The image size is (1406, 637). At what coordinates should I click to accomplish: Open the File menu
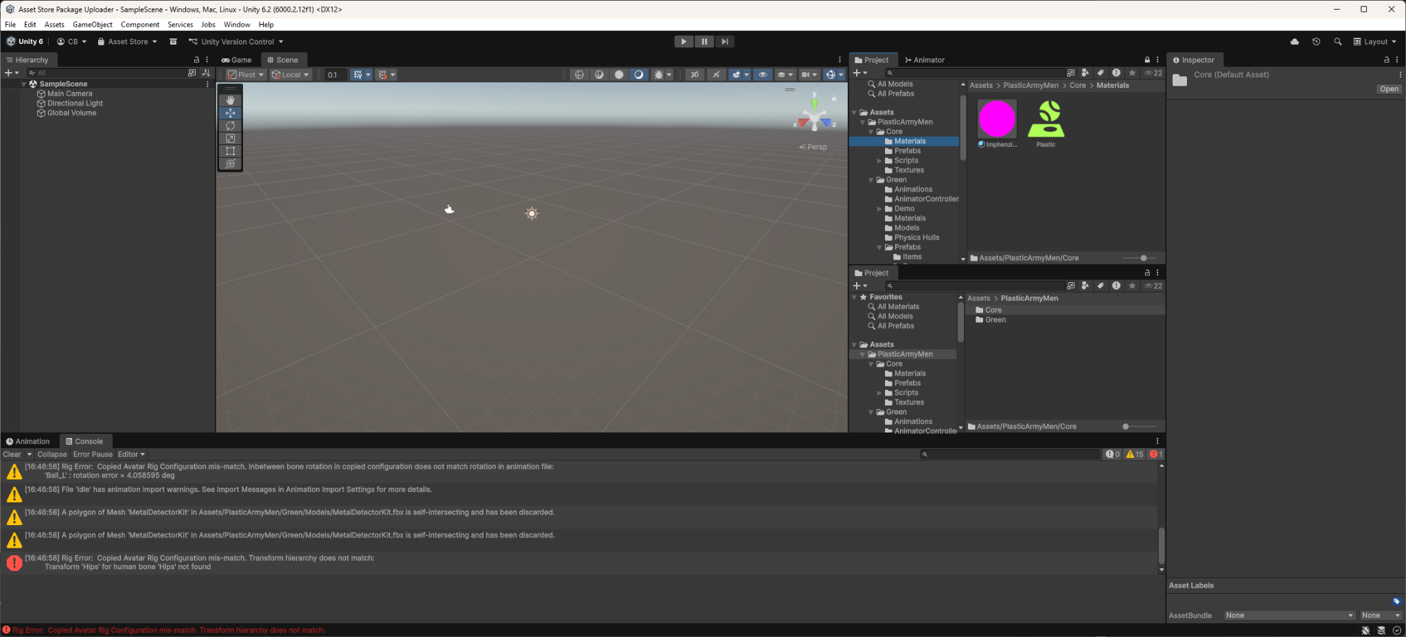tap(10, 25)
